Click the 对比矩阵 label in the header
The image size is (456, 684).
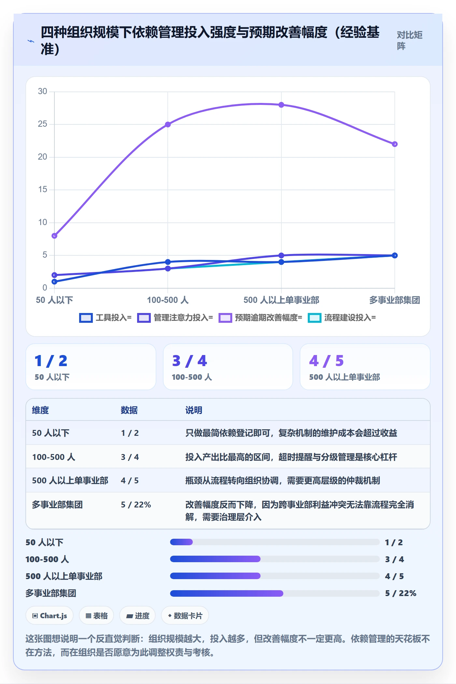pos(409,40)
